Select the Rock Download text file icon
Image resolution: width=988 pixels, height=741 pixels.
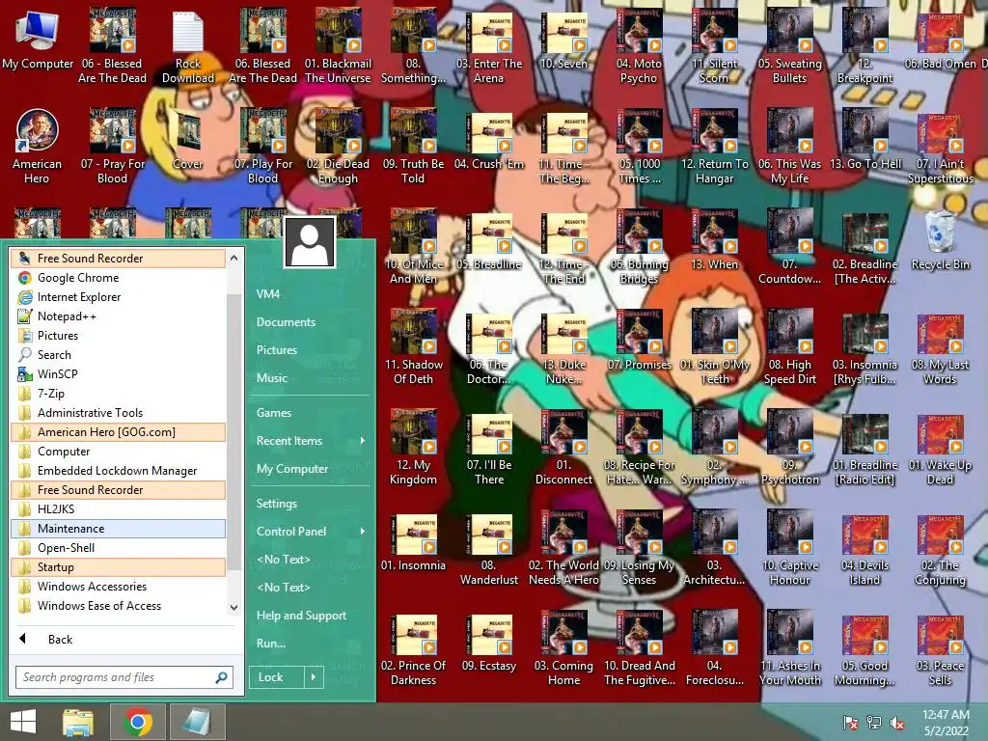click(x=188, y=47)
